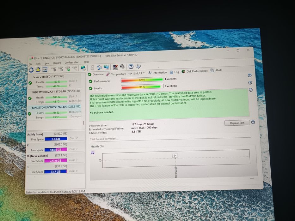Open the Report menu
The width and height of the screenshot is (295, 221).
[x=57, y=63]
